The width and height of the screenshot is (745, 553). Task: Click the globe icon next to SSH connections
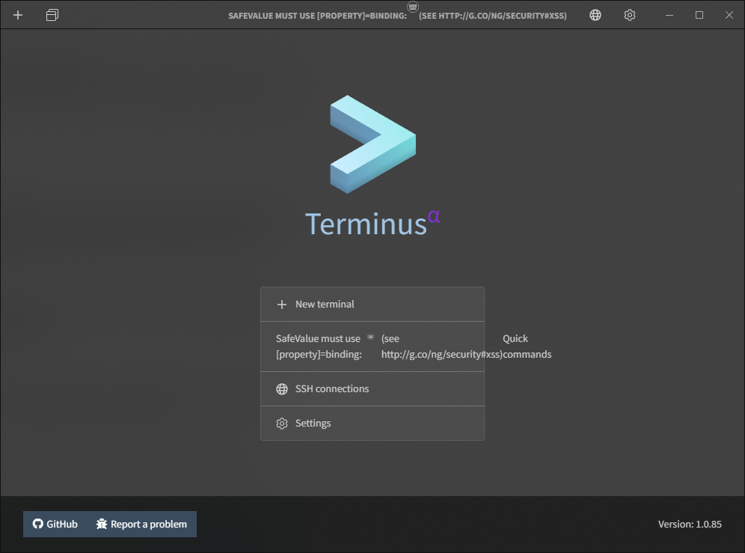[281, 388]
